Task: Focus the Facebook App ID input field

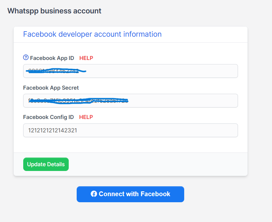Action: point(130,71)
